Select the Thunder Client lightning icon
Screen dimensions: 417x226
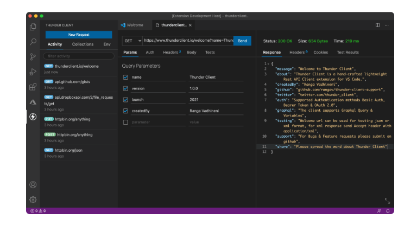coord(33,117)
